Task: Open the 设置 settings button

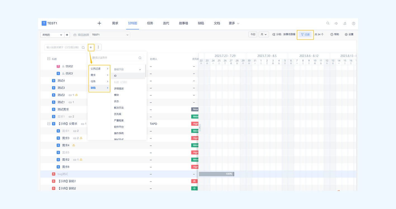Action: coord(349,34)
